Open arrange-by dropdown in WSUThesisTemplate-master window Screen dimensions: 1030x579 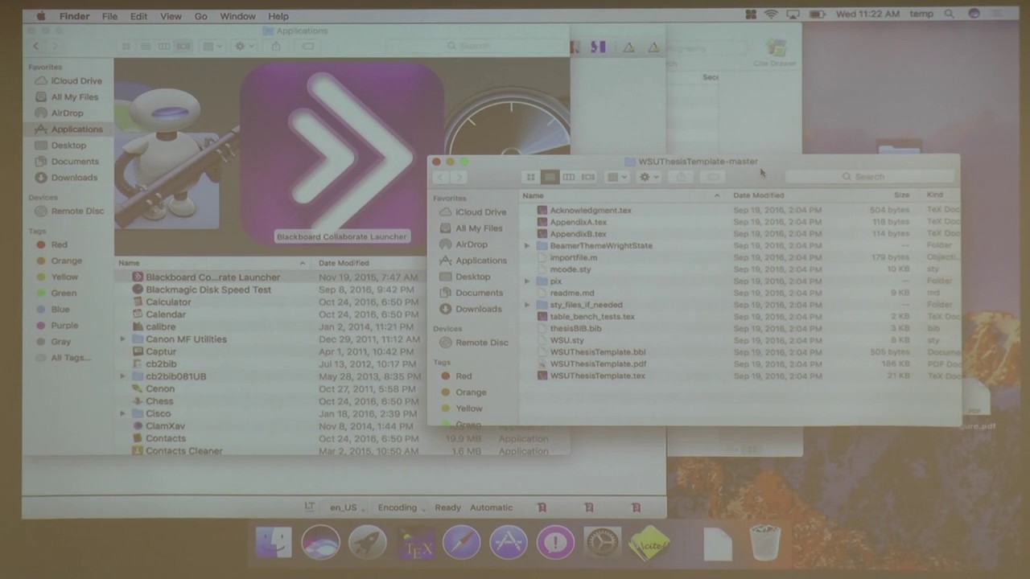pos(617,177)
